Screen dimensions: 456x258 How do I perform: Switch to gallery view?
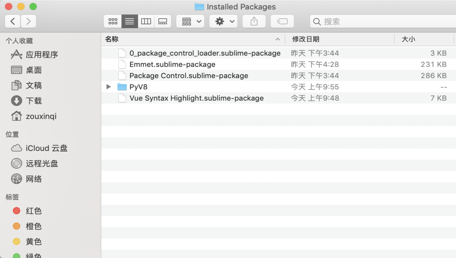pos(163,21)
